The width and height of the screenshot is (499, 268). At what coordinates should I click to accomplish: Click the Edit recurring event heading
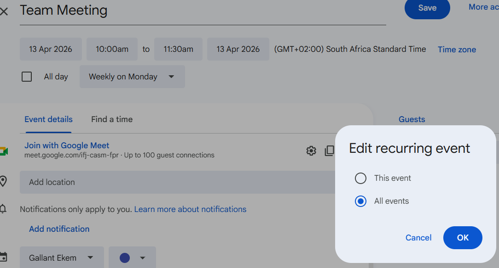point(409,148)
